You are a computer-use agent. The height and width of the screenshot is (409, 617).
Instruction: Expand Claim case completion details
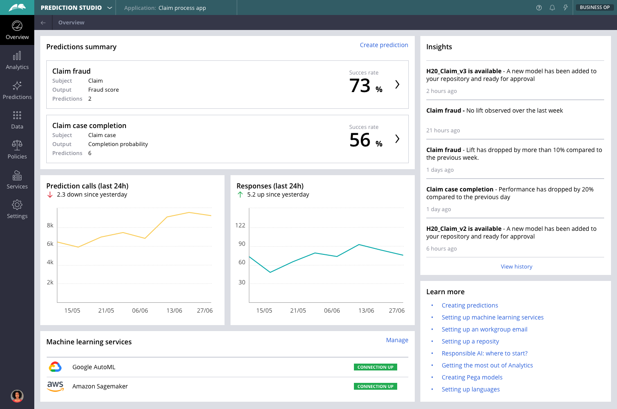[397, 139]
